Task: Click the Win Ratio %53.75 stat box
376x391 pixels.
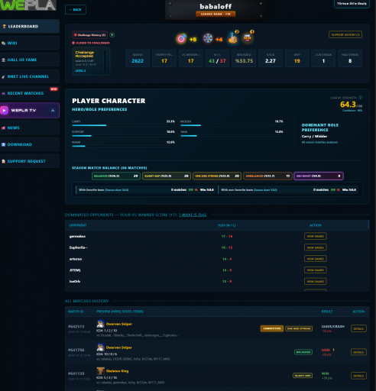Action: 244,59
